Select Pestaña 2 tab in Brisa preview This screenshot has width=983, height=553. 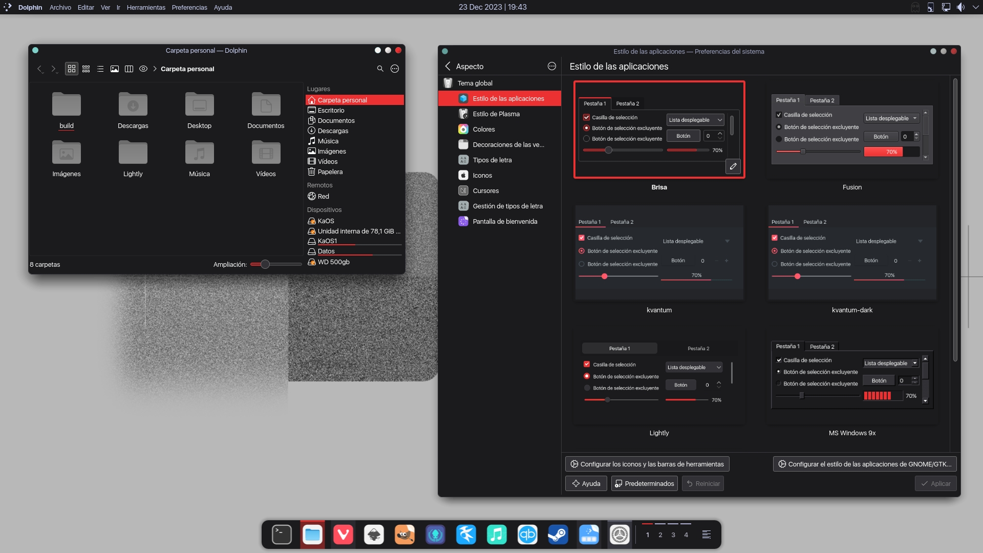628,103
